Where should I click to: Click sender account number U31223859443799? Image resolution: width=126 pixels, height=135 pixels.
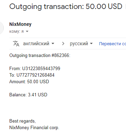[41, 69]
